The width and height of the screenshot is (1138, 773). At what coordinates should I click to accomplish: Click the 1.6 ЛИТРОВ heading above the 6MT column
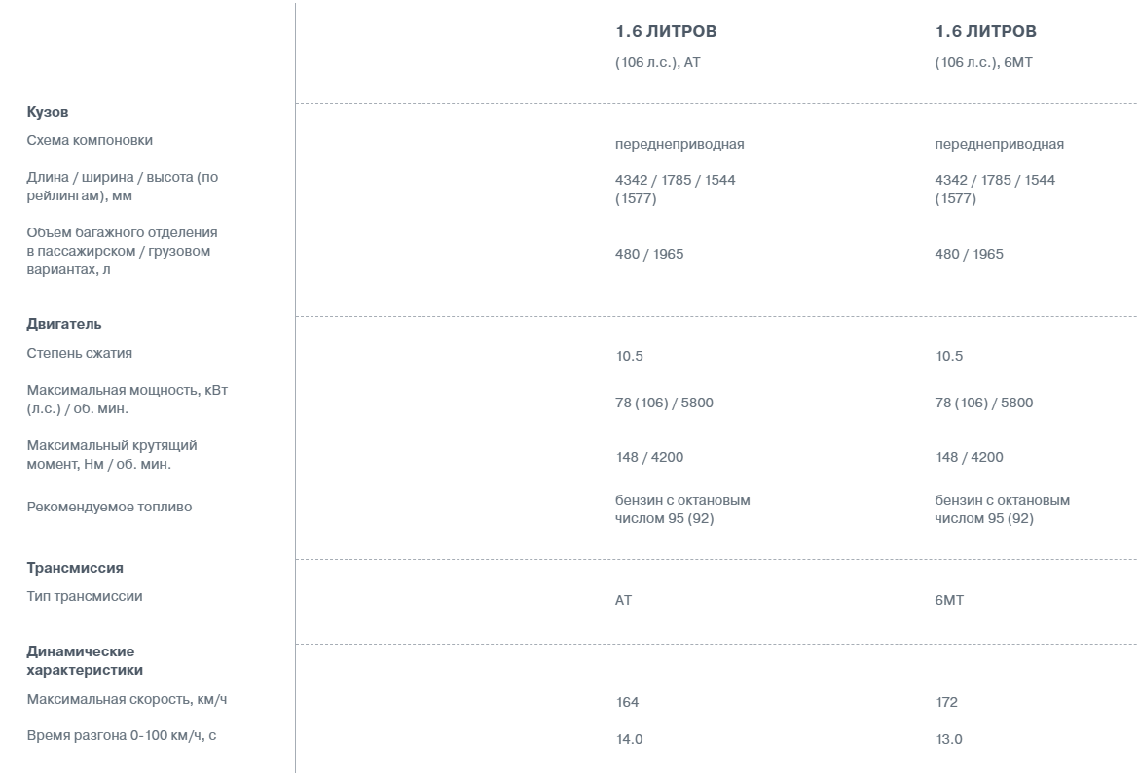986,31
